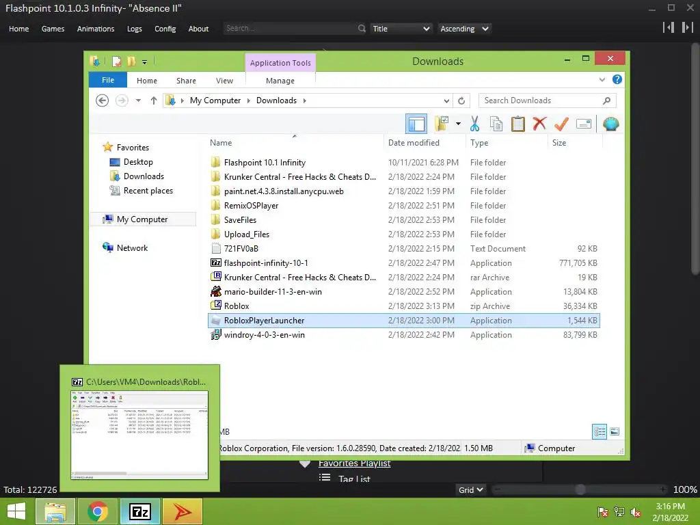
Task: Click the orange checkmark Properties icon
Action: coord(561,124)
